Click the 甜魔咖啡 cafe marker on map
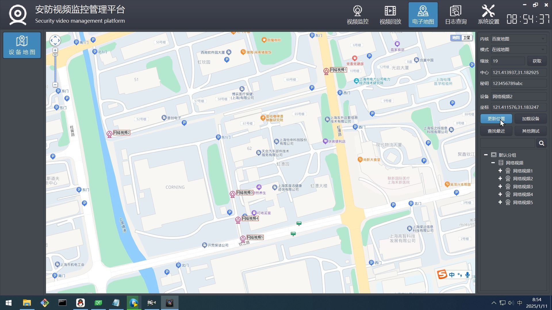552x310 pixels. pos(264,40)
